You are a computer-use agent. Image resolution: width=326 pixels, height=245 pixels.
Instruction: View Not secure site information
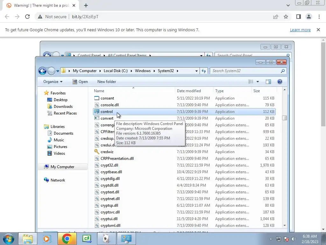coord(52,17)
